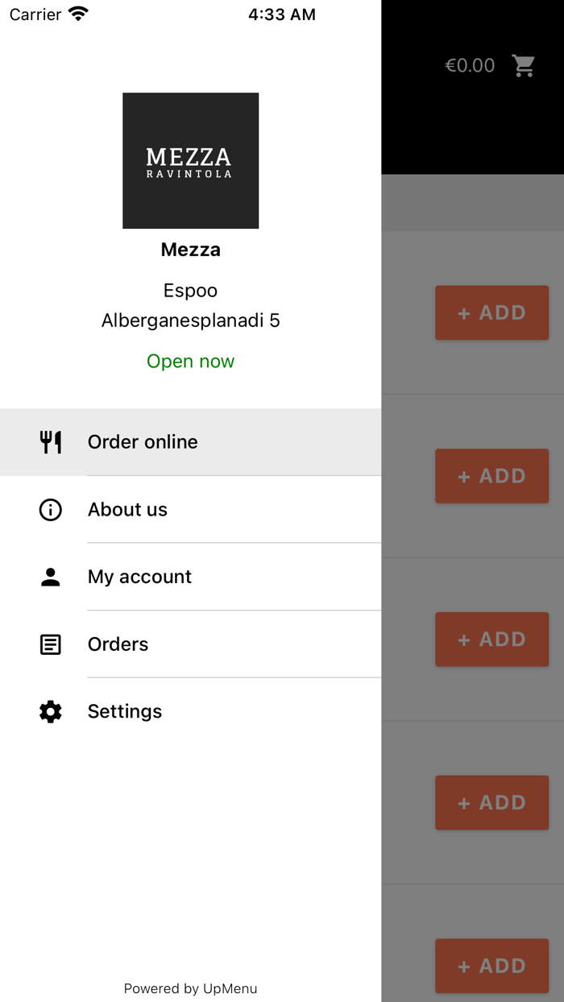Open the Settings gear icon
The height and width of the screenshot is (1002, 564).
pyautogui.click(x=50, y=711)
